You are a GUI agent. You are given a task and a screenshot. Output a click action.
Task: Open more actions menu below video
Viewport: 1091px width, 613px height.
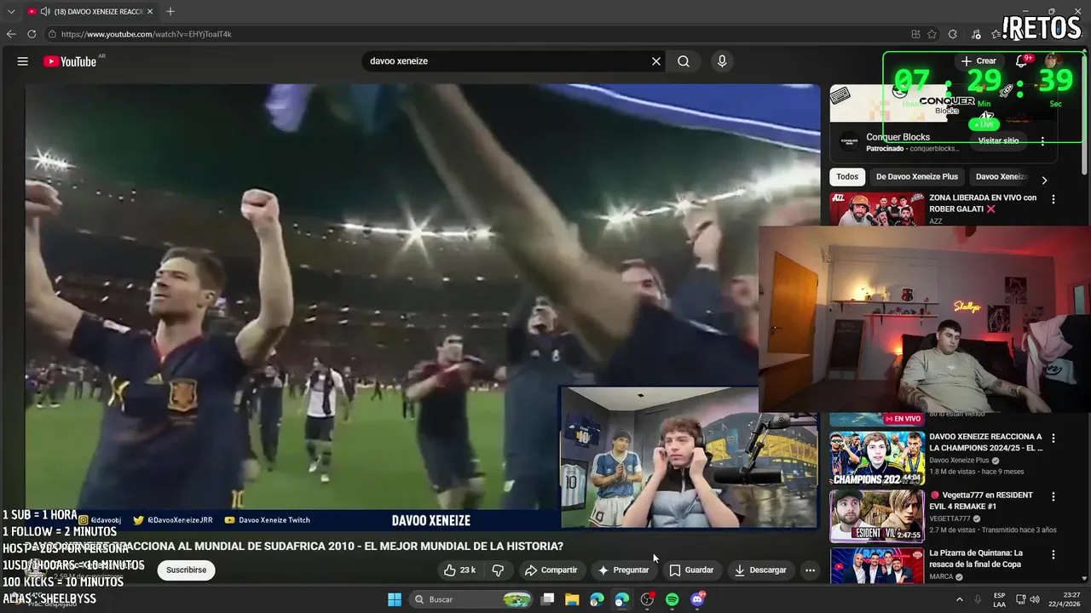[810, 570]
